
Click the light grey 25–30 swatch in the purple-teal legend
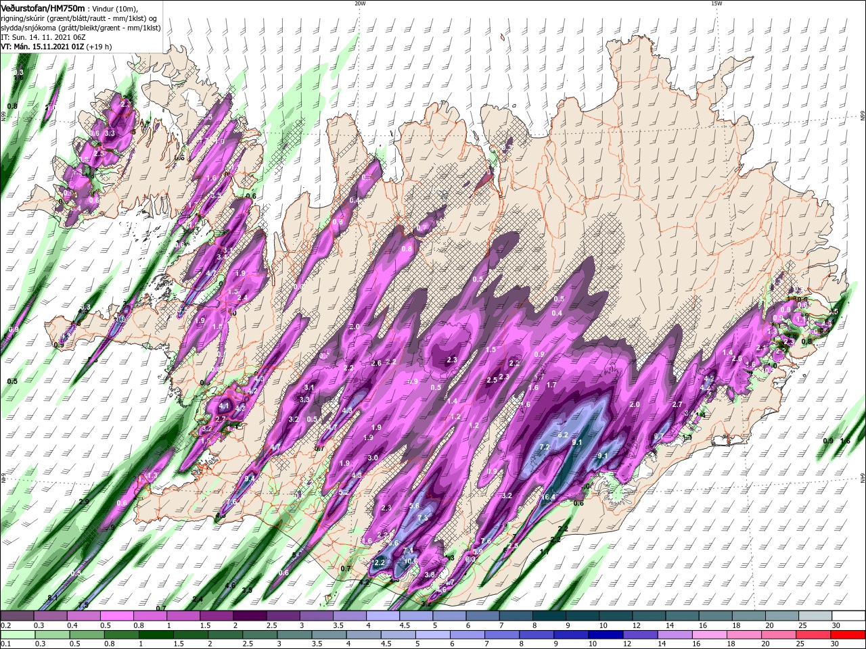click(816, 616)
